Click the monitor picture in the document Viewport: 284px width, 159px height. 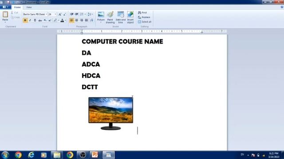click(110, 114)
